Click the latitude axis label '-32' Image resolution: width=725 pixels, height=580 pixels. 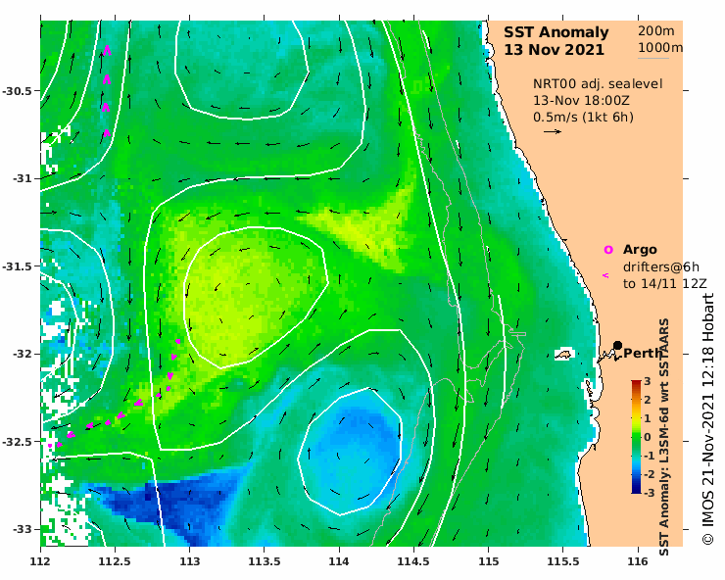point(23,354)
